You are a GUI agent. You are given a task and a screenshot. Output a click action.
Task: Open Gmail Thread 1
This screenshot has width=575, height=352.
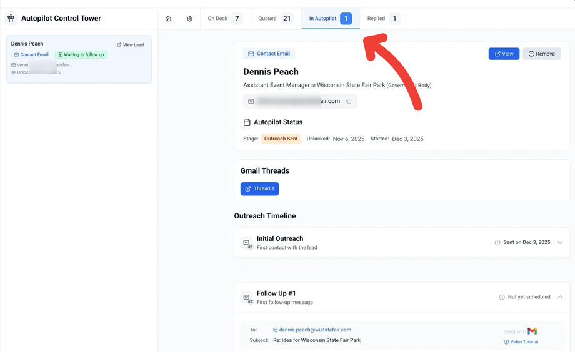pyautogui.click(x=259, y=188)
